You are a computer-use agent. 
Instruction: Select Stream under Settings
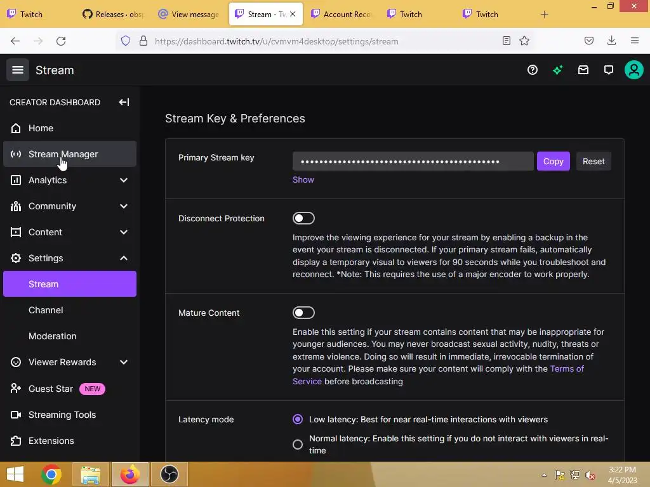coord(70,283)
